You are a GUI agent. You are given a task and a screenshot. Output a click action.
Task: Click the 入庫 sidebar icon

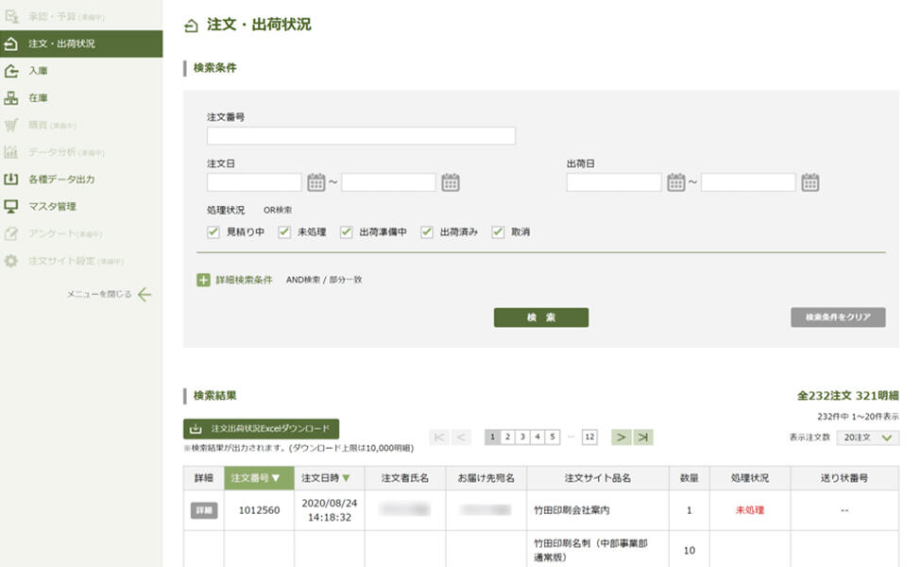(x=11, y=71)
